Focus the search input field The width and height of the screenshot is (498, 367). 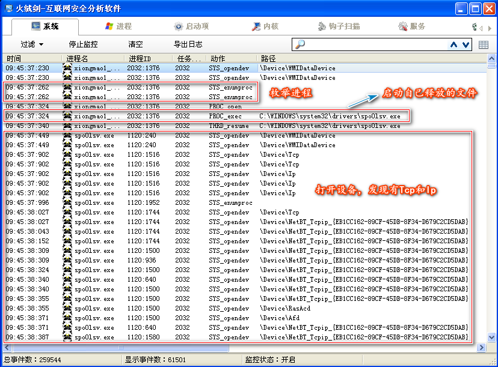click(x=377, y=44)
